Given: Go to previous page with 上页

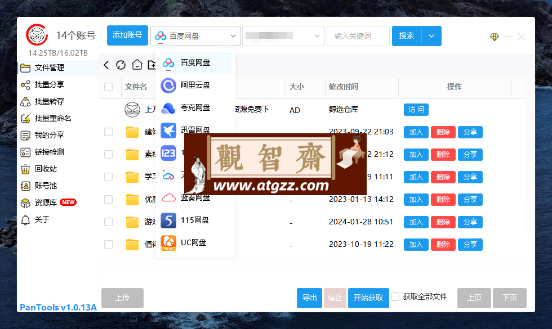Looking at the screenshot, I should click(x=474, y=298).
